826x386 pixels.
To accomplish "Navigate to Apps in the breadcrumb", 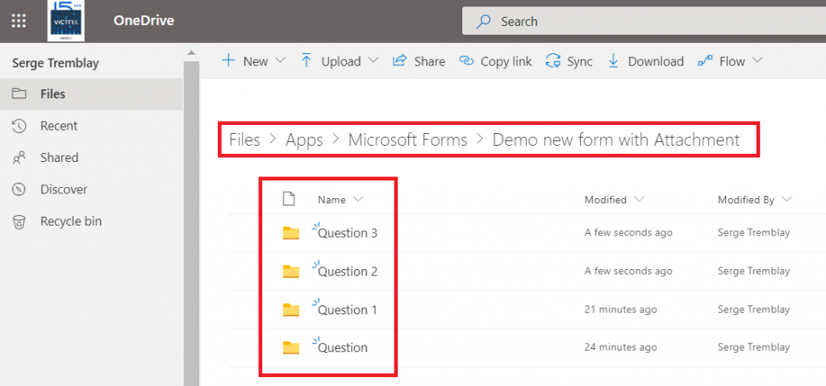I will tap(304, 140).
